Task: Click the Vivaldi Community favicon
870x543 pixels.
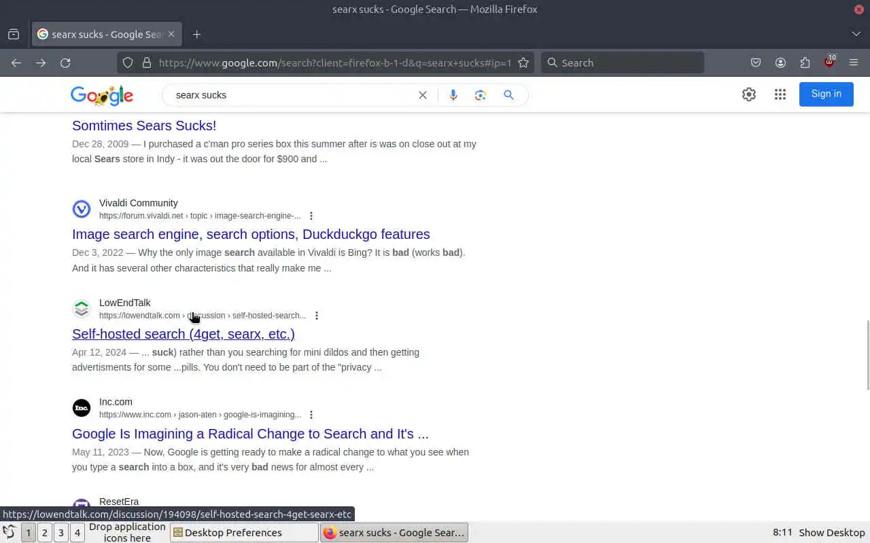Action: click(x=82, y=209)
